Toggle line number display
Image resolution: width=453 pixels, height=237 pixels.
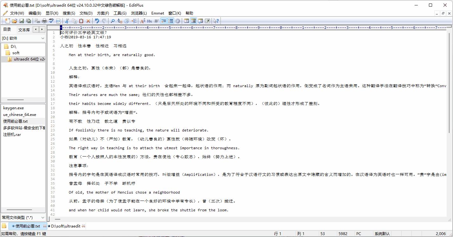pos(171,21)
